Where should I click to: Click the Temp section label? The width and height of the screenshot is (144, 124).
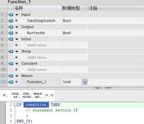pos(26,52)
